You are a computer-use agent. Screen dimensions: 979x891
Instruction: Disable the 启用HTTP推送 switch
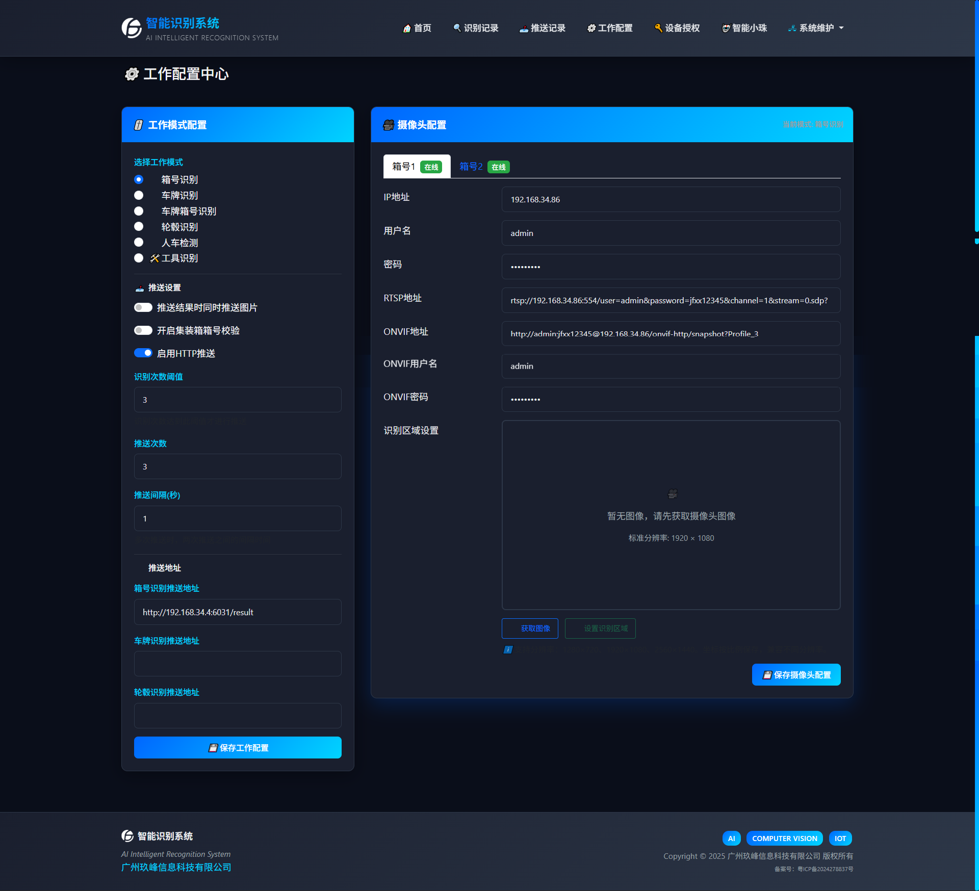143,353
